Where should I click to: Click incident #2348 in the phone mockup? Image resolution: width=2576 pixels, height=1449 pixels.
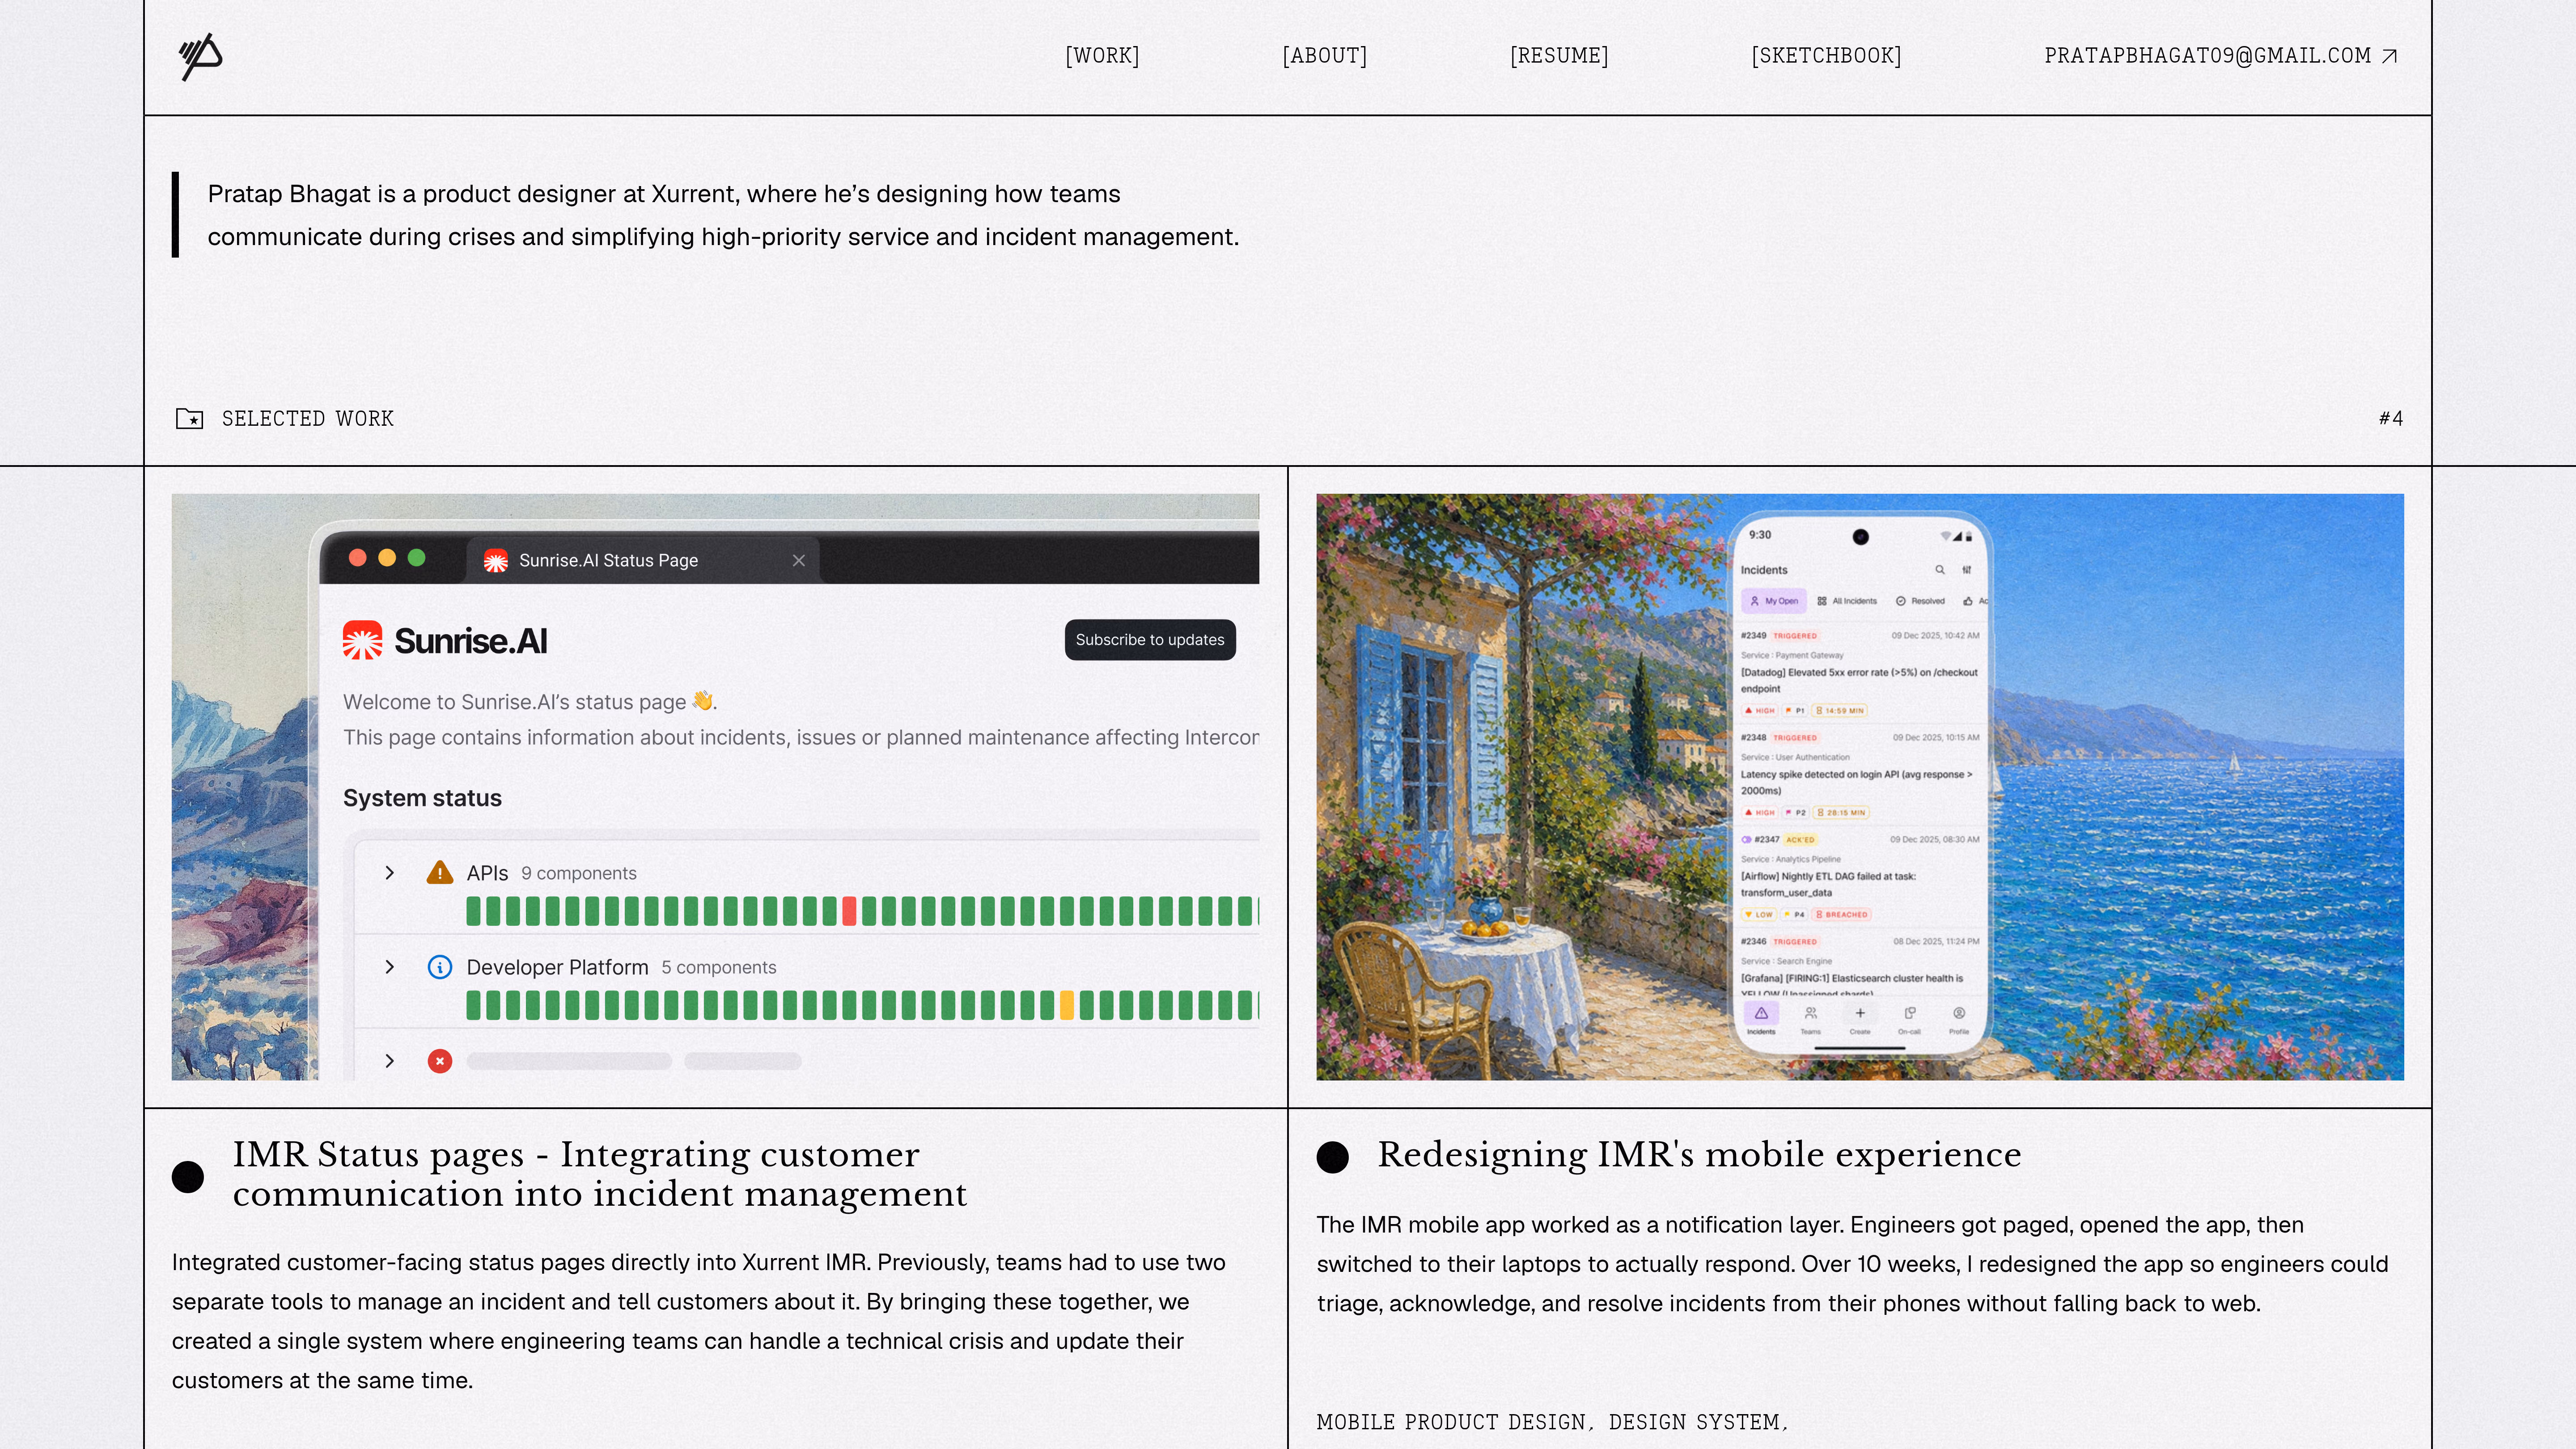click(x=1860, y=775)
